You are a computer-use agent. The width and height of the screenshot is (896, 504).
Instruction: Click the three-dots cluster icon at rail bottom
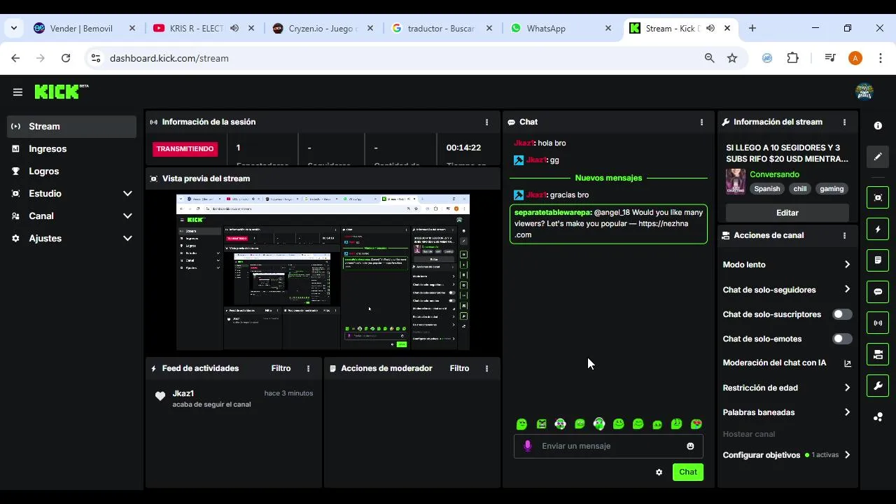pyautogui.click(x=878, y=417)
